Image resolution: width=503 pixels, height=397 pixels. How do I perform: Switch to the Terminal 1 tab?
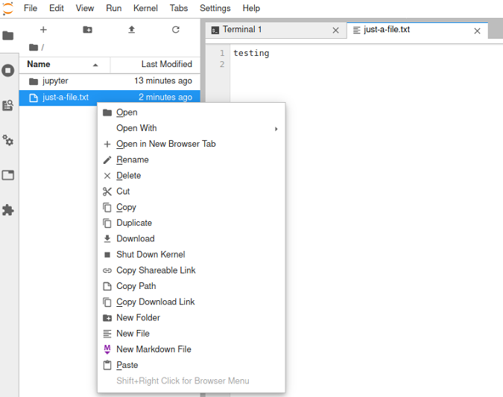pyautogui.click(x=242, y=30)
